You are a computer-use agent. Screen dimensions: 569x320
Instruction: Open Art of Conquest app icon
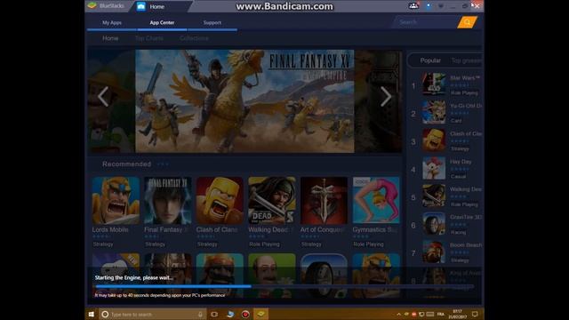[x=324, y=200]
